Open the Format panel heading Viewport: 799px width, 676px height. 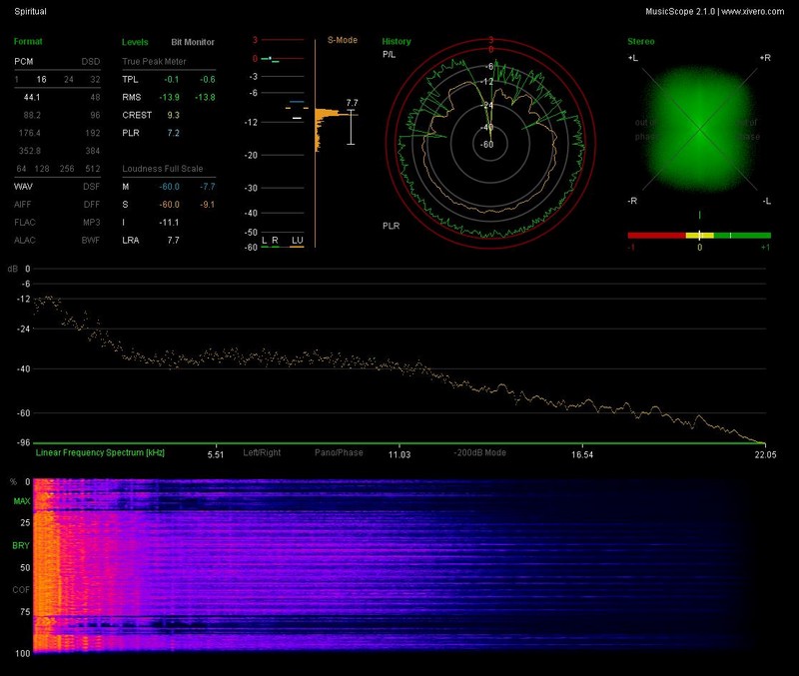(28, 41)
